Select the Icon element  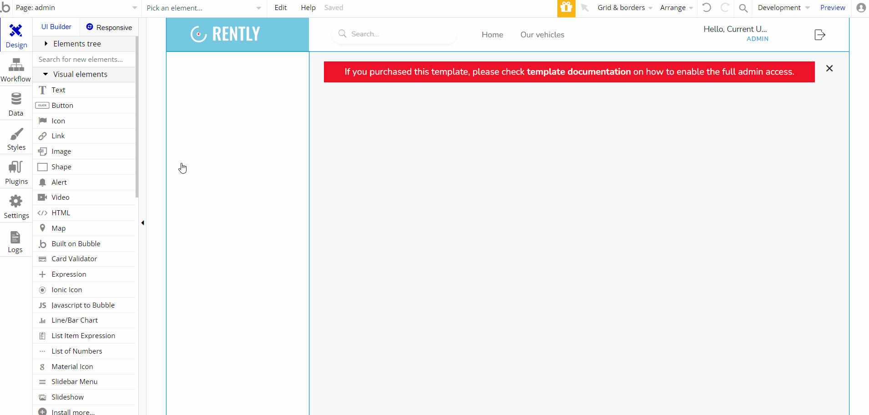click(85, 121)
